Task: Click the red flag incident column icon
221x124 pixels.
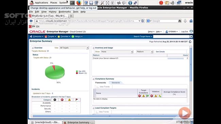Action: pos(77,100)
